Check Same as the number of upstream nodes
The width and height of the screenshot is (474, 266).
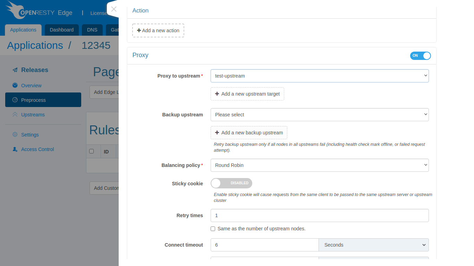tap(213, 229)
